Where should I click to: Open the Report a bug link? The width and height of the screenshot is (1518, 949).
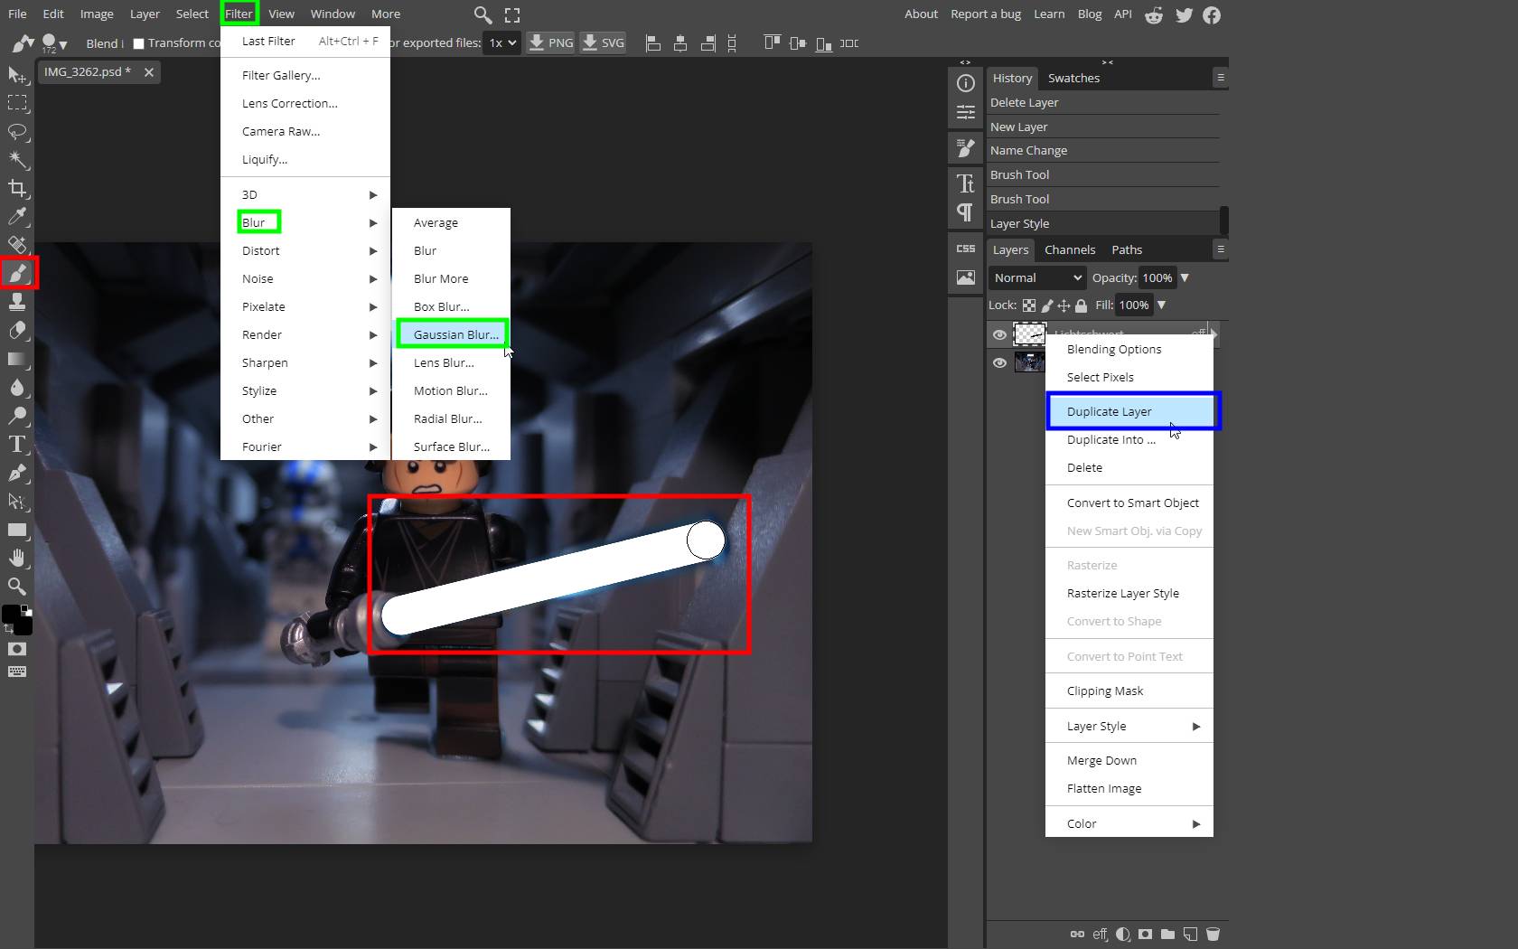click(x=986, y=14)
